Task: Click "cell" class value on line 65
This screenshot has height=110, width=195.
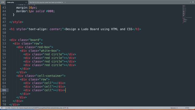Action: [48, 87]
